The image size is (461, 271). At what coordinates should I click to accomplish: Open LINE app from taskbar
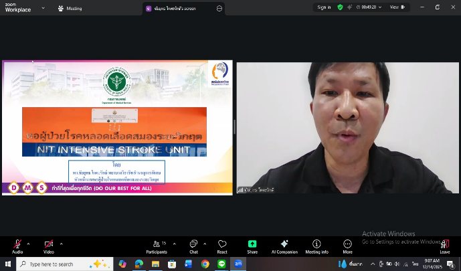click(221, 264)
